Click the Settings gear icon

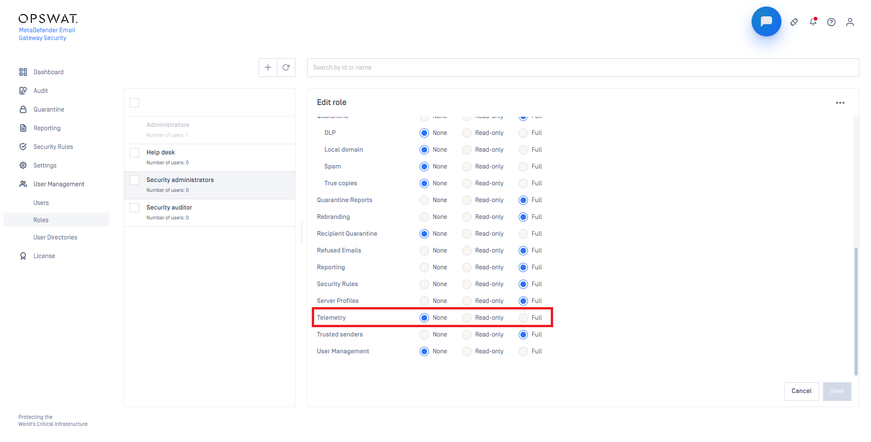coord(23,165)
